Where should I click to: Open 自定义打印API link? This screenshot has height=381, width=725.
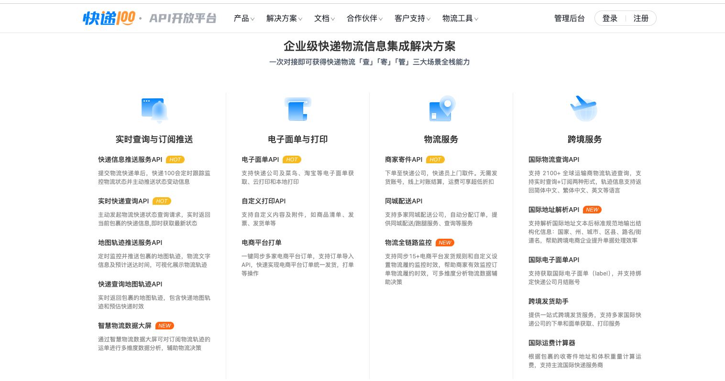tap(264, 201)
